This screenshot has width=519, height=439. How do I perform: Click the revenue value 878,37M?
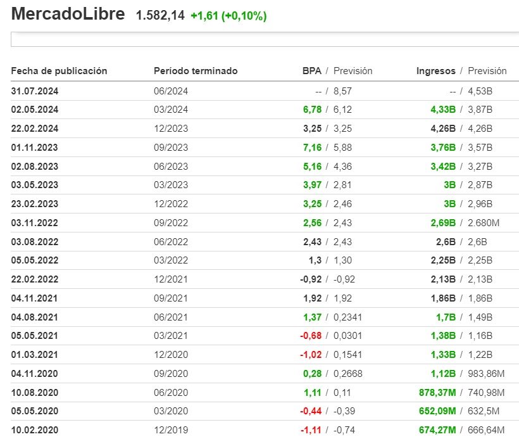437,393
